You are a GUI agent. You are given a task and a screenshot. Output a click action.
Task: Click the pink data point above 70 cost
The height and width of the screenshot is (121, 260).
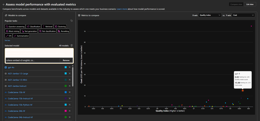251,26
